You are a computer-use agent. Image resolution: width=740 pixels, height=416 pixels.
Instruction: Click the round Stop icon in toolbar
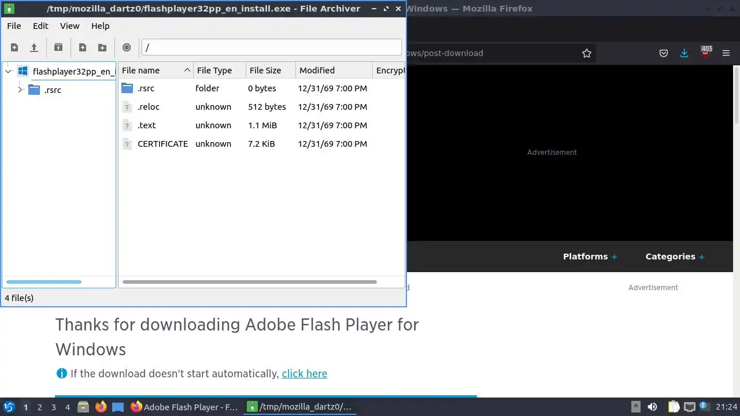[x=127, y=47]
